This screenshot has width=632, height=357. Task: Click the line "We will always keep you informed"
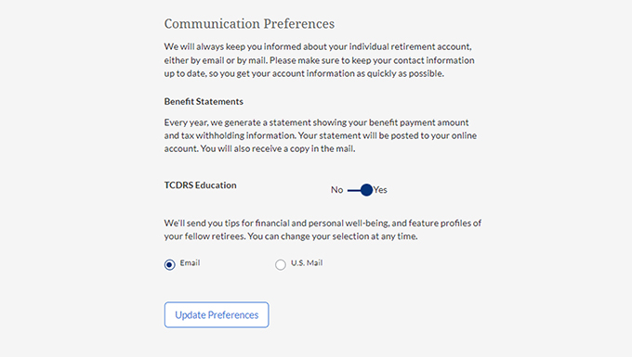tap(318, 46)
